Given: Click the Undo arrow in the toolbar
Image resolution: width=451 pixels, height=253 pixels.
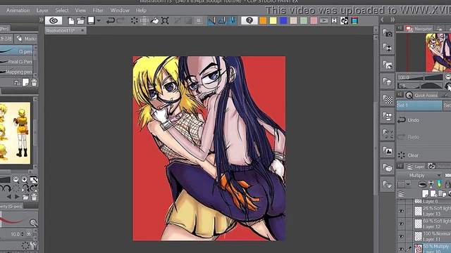Looking at the screenshot, I should pyautogui.click(x=111, y=20).
